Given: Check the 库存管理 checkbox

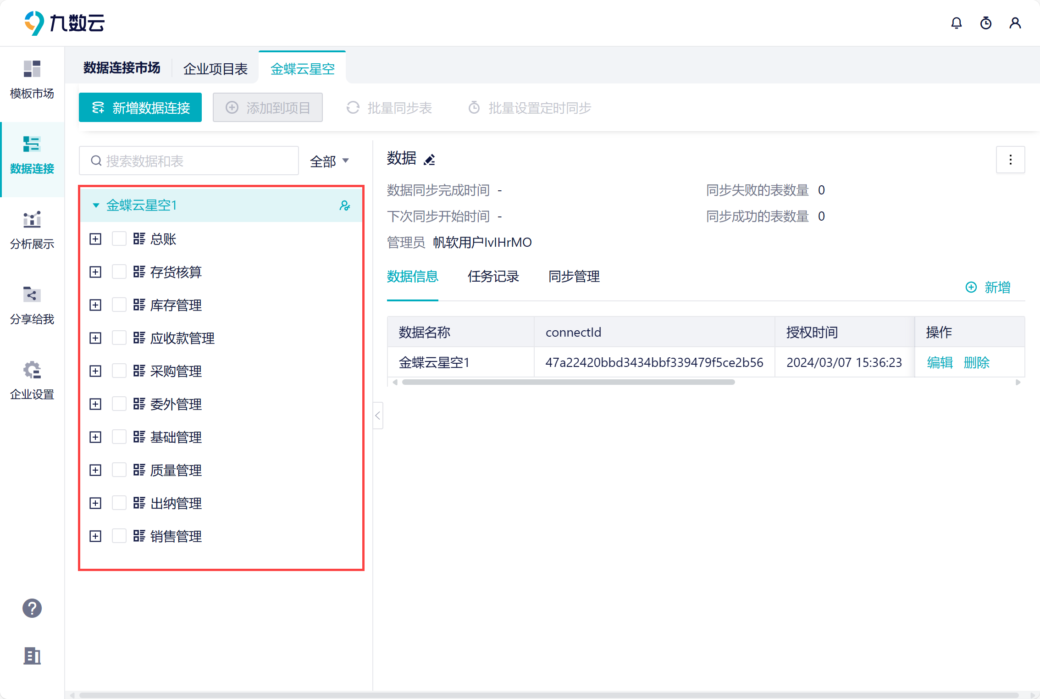Looking at the screenshot, I should click(119, 305).
